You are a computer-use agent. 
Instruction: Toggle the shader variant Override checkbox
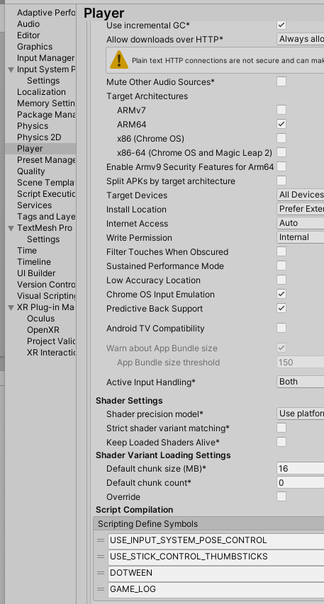[281, 496]
